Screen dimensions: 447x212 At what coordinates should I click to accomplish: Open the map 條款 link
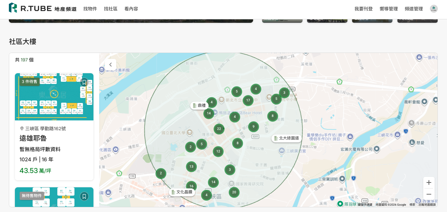412,205
